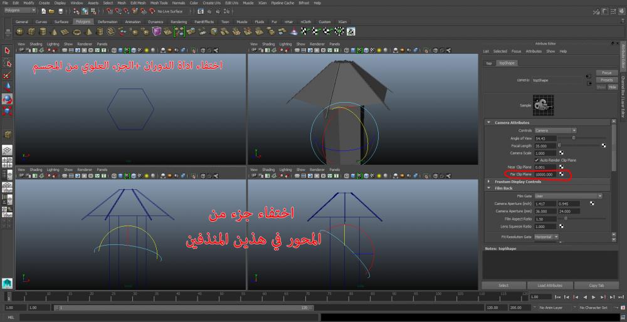
Task: Click the Lens Squeeze Ratio map checker button
Action: [x=561, y=227]
